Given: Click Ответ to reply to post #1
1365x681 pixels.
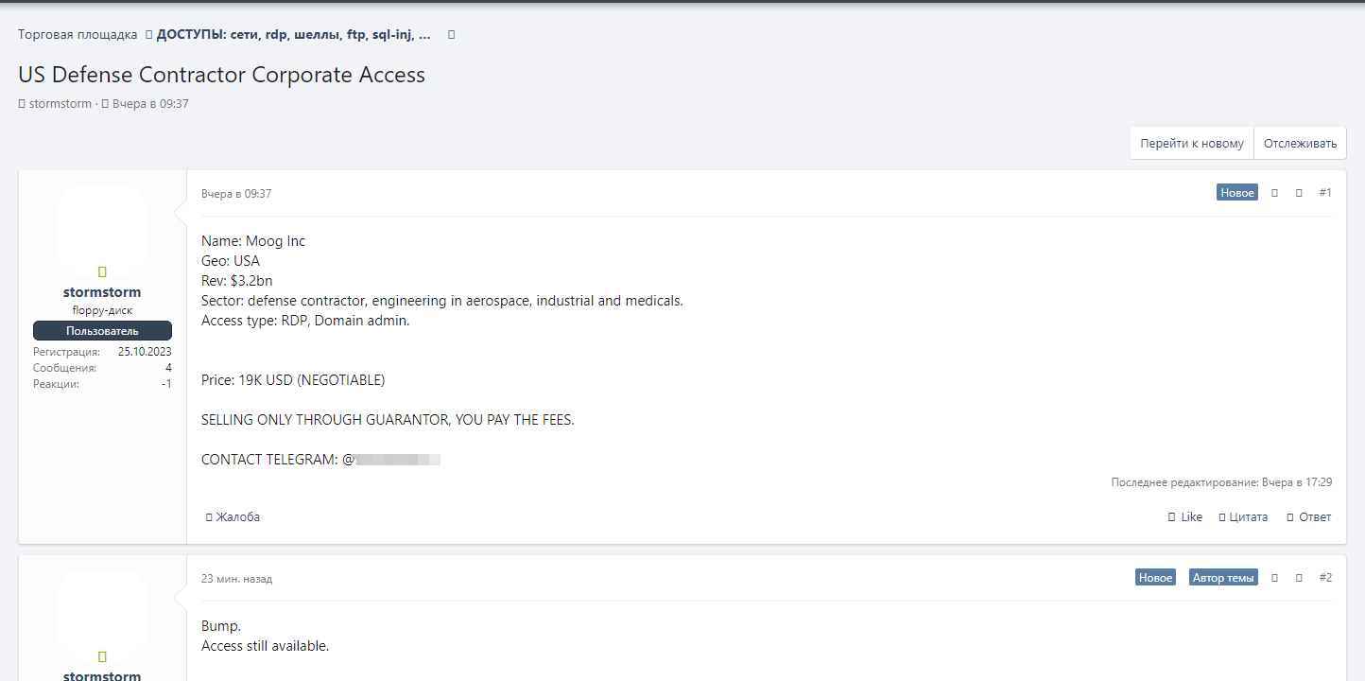Looking at the screenshot, I should [1308, 517].
